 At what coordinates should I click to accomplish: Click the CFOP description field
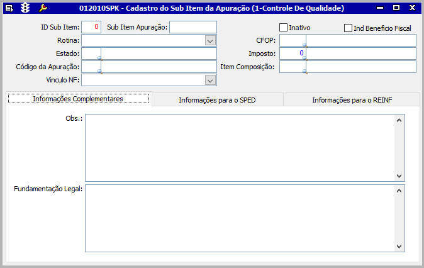point(361,40)
